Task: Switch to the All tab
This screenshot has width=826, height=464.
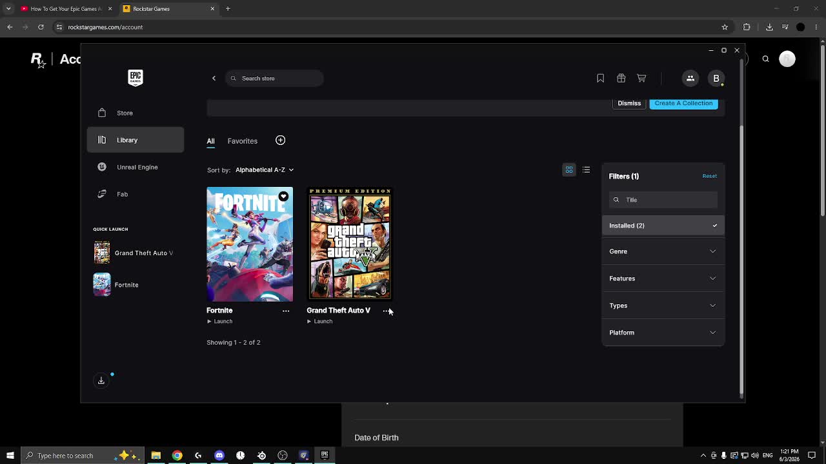Action: click(x=210, y=141)
